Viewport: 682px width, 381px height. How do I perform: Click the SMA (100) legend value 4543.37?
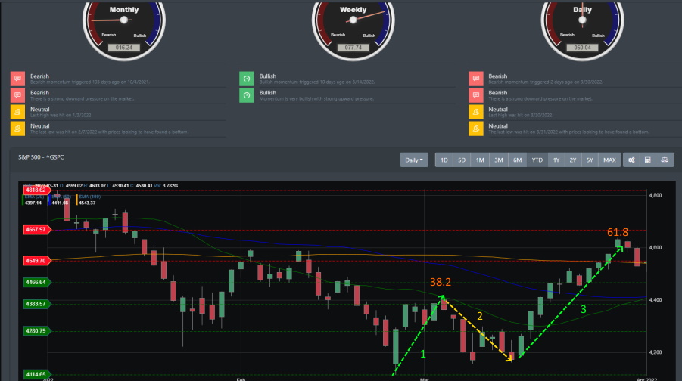point(87,203)
